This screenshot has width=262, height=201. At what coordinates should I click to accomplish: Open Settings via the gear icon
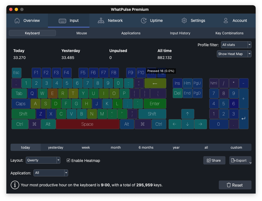tap(184, 20)
